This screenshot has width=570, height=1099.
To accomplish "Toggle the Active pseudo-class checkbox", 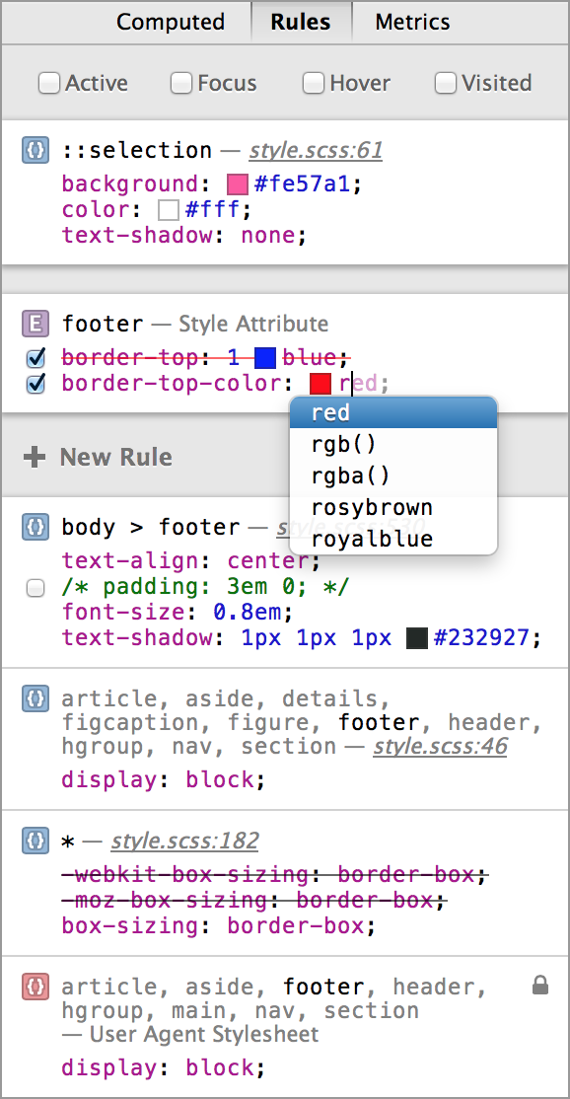I will click(x=49, y=84).
